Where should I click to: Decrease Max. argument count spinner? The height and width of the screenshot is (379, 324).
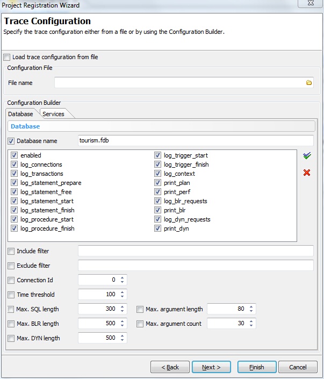point(251,325)
